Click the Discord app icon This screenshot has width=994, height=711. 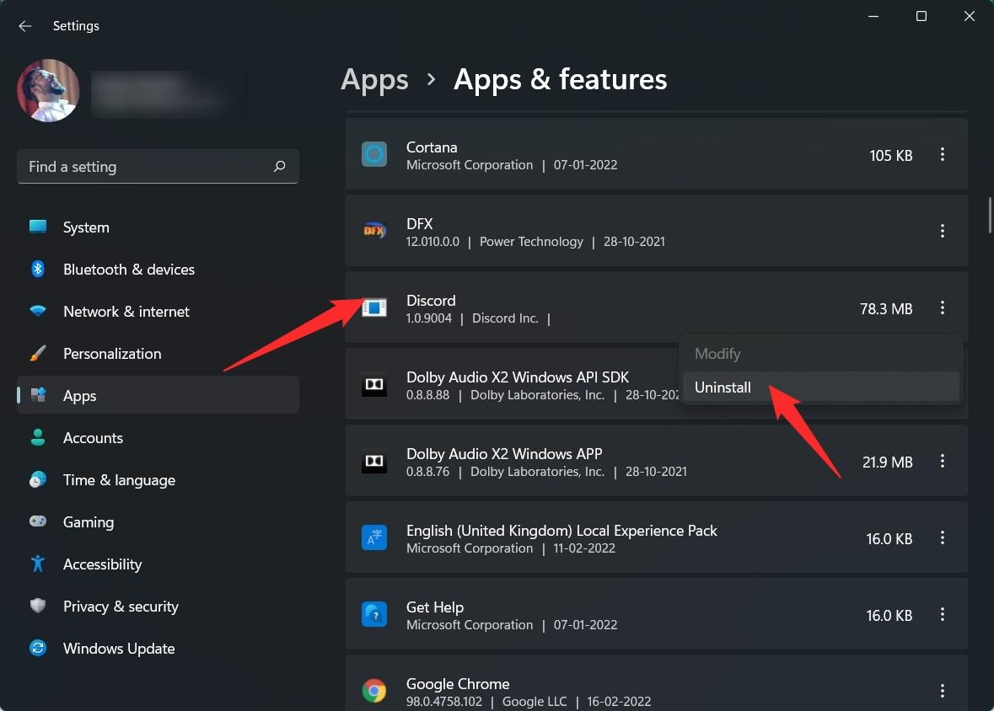coord(374,307)
